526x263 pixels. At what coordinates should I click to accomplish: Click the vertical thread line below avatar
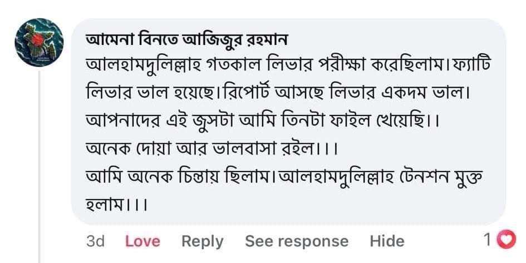tap(39, 166)
